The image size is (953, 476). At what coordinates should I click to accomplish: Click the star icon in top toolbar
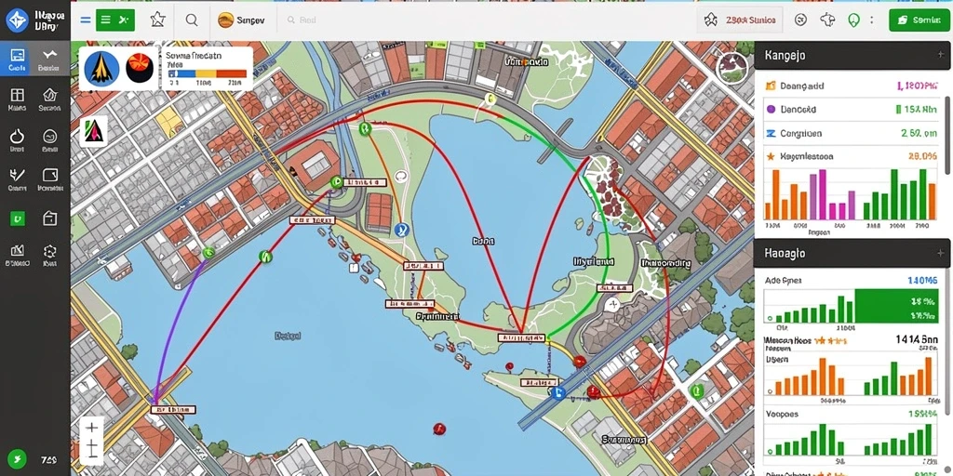158,20
